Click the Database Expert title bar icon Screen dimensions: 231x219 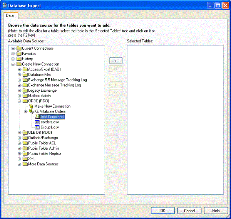pos(5,5)
